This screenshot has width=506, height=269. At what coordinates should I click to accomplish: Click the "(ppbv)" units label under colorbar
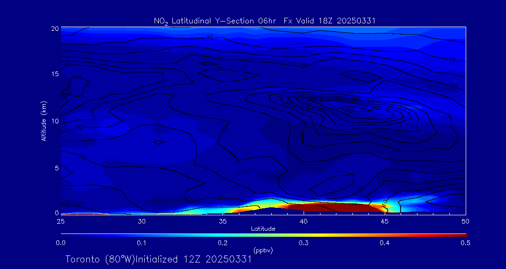[x=263, y=250]
